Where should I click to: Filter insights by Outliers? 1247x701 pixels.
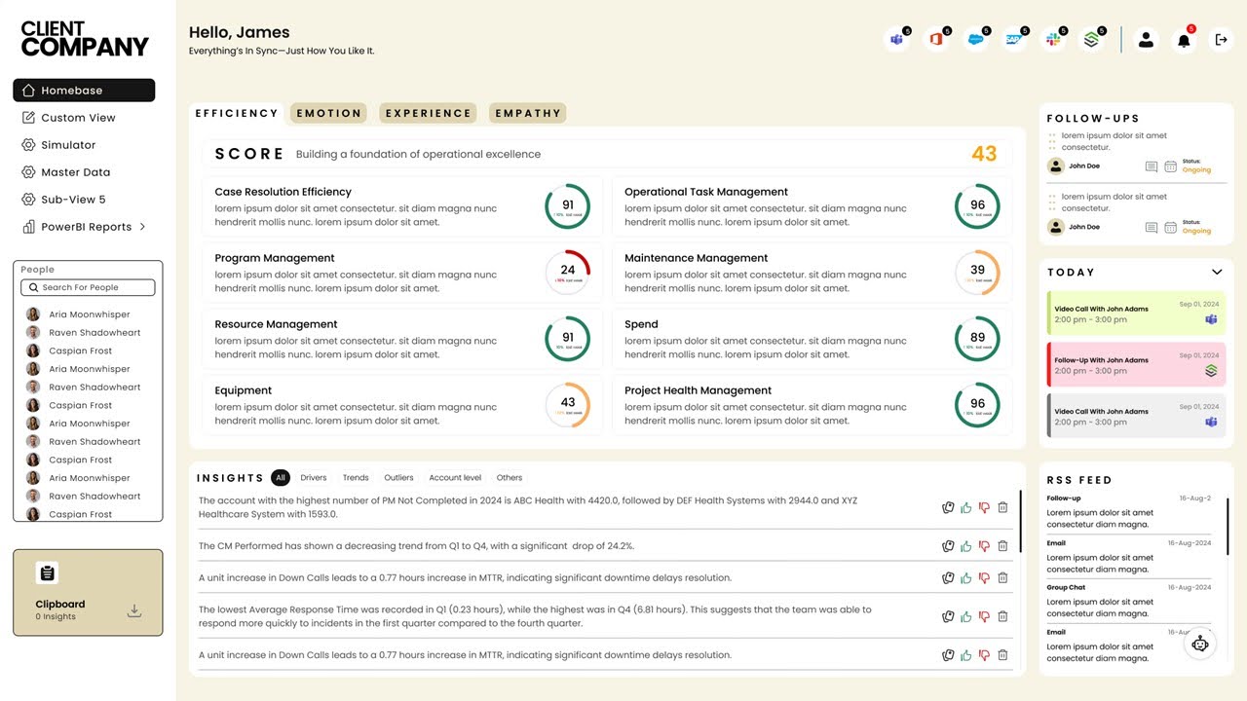[398, 478]
